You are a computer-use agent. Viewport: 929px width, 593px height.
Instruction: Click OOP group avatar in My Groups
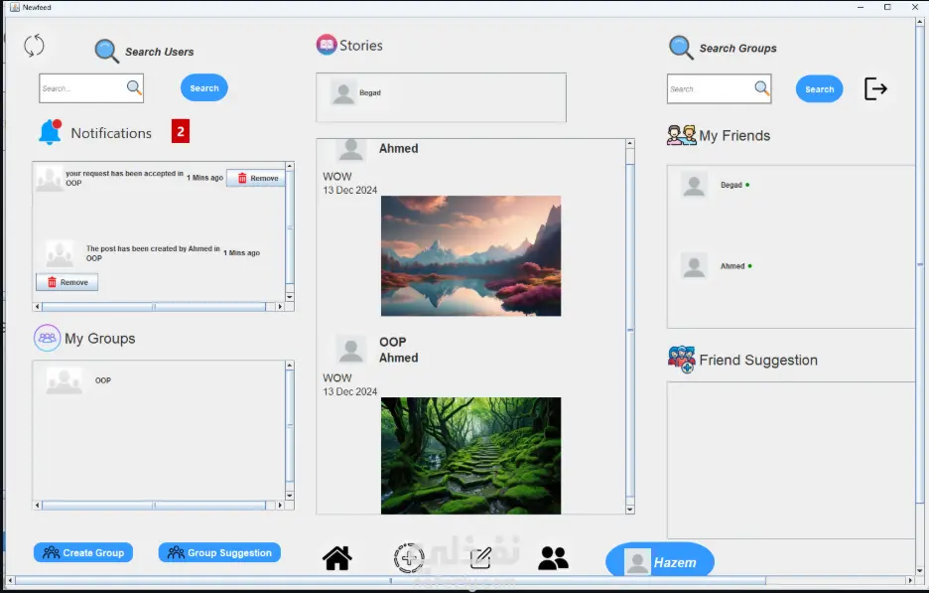[64, 380]
